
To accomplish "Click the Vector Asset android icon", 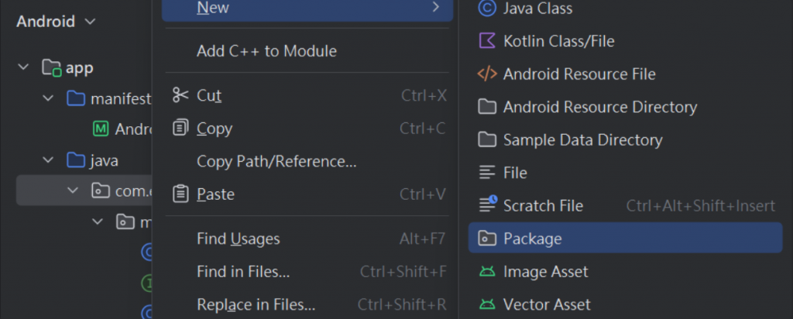I will [x=487, y=304].
